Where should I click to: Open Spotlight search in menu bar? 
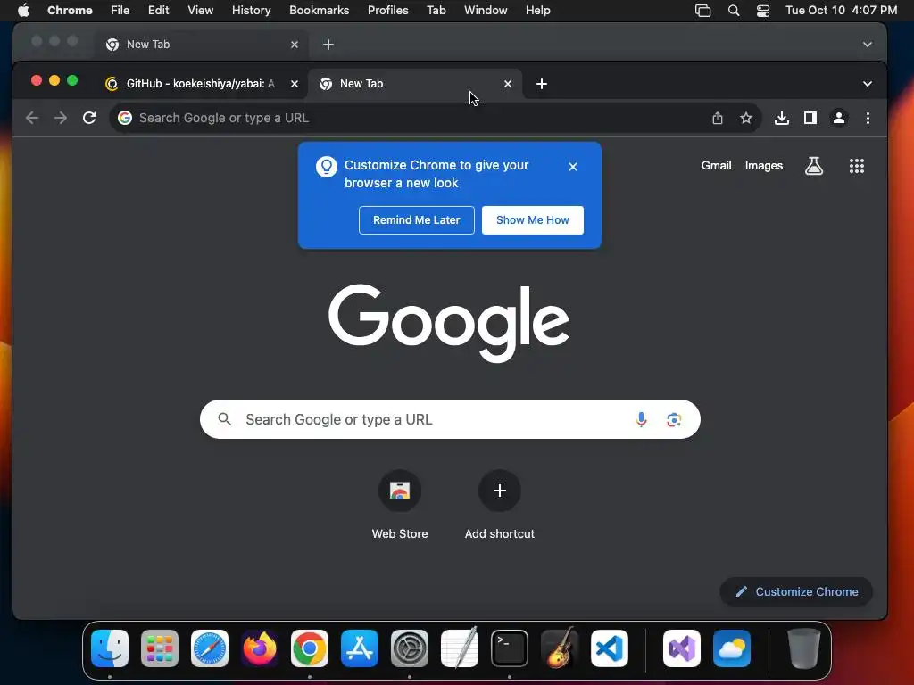734,11
